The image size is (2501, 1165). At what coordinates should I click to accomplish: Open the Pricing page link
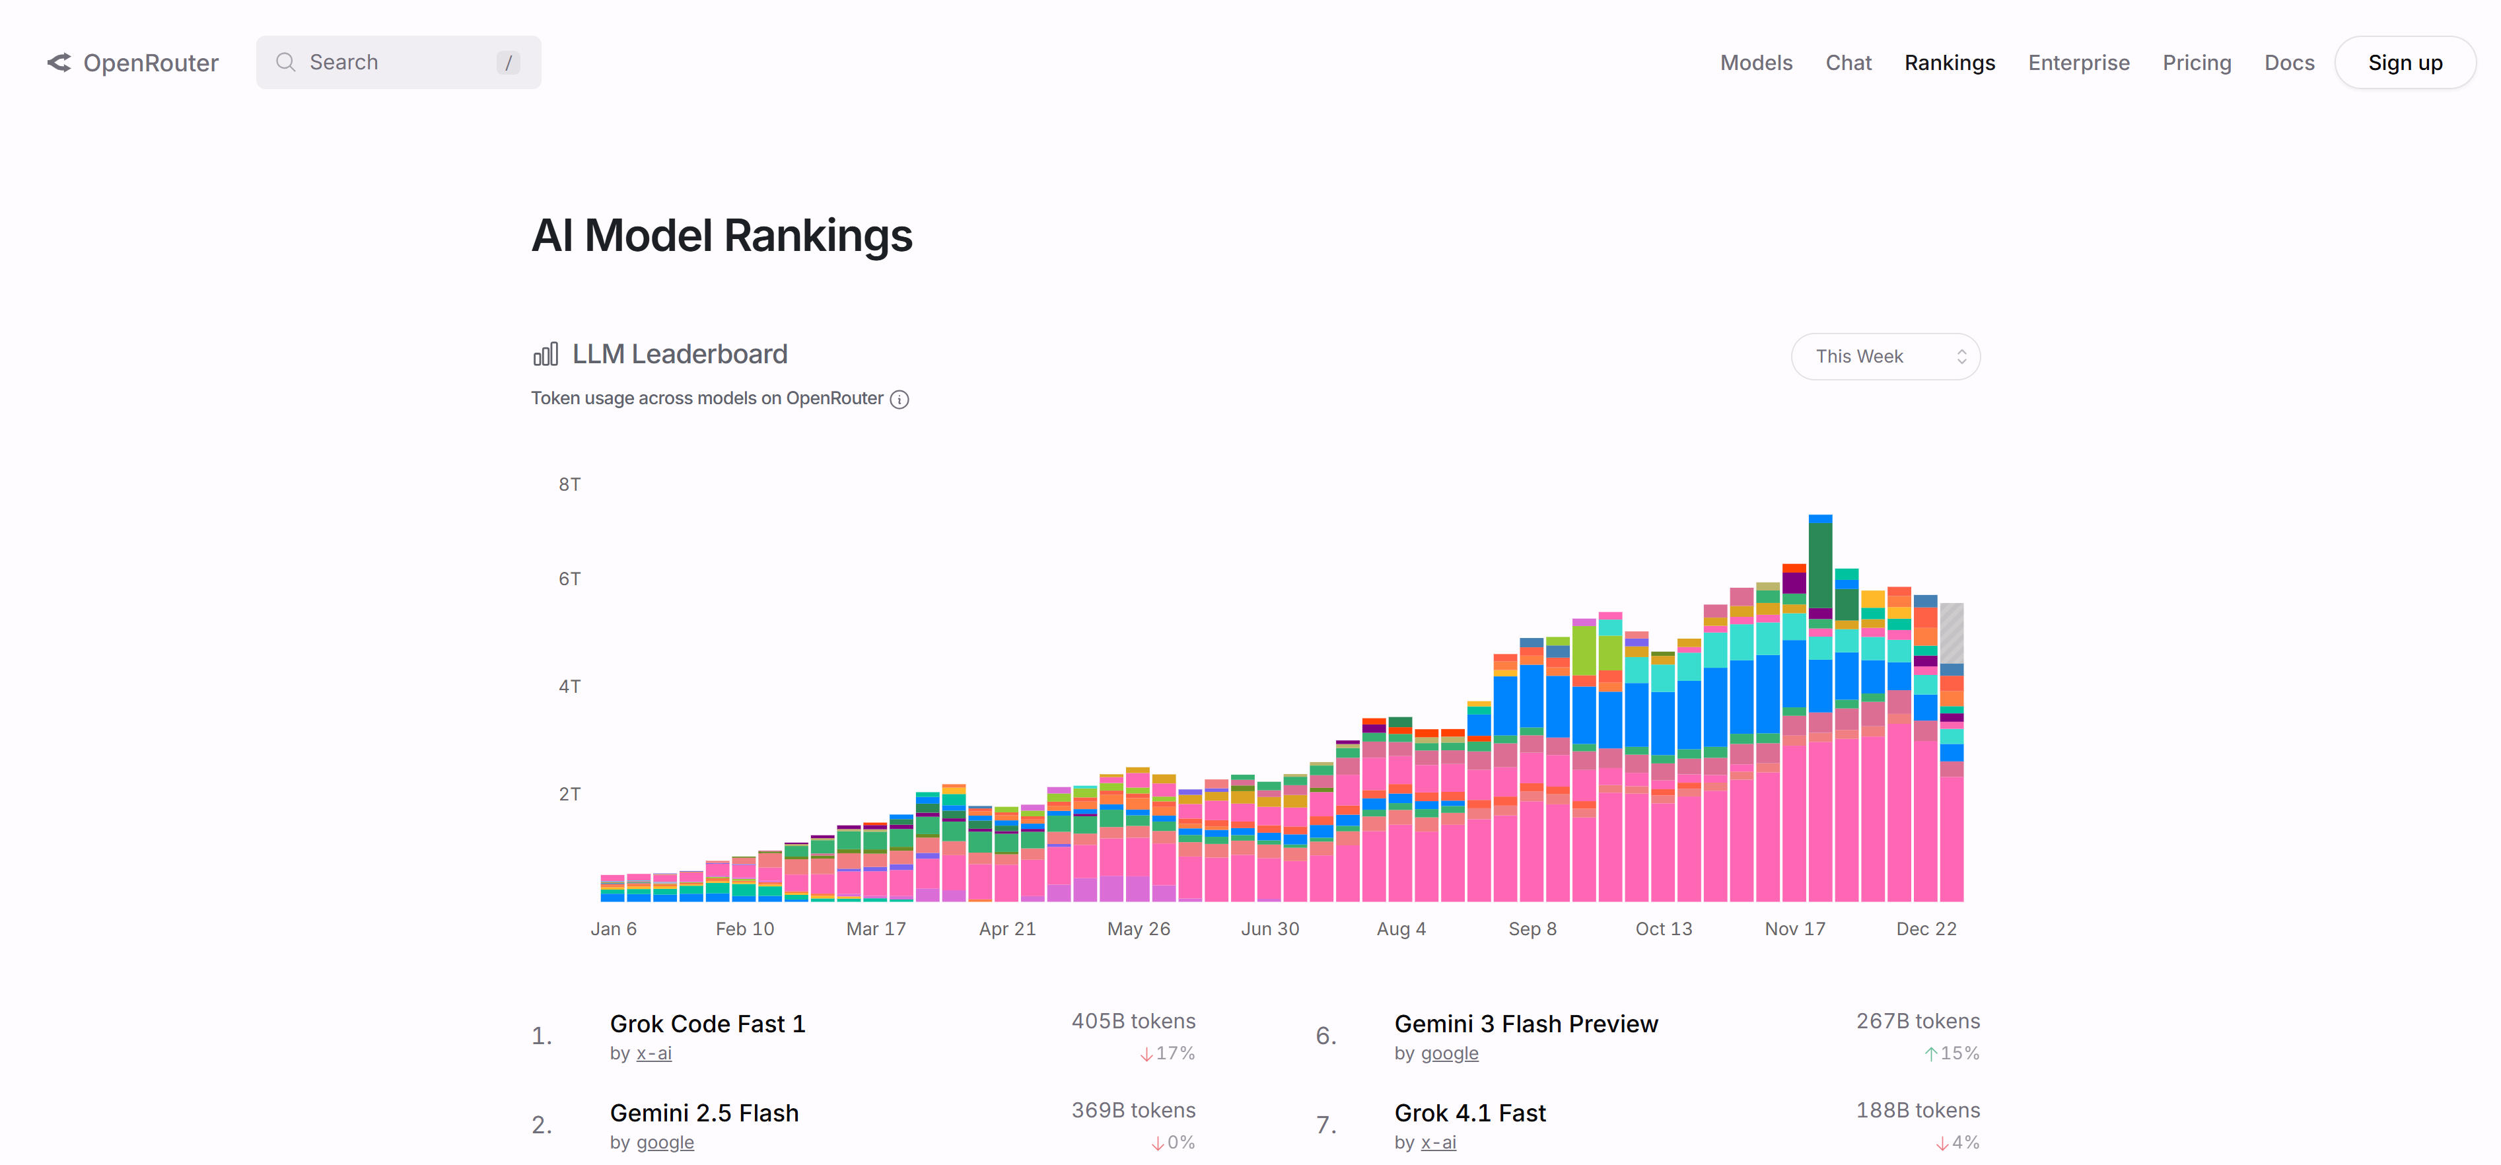click(2196, 63)
